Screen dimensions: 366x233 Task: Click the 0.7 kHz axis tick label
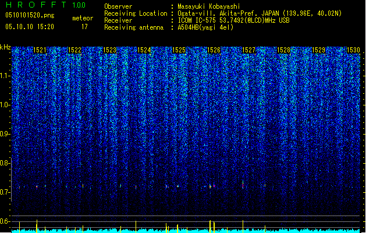5,192
